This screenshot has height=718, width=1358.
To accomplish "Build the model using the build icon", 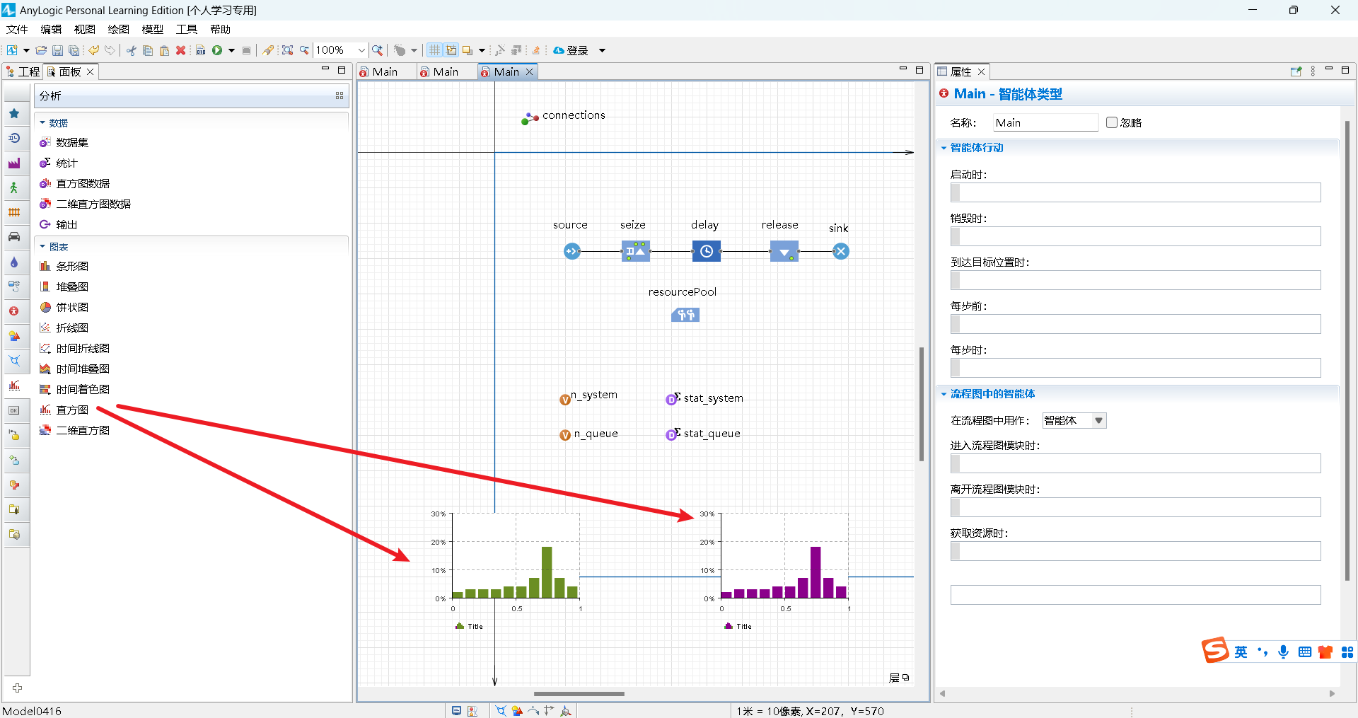I will pos(201,50).
